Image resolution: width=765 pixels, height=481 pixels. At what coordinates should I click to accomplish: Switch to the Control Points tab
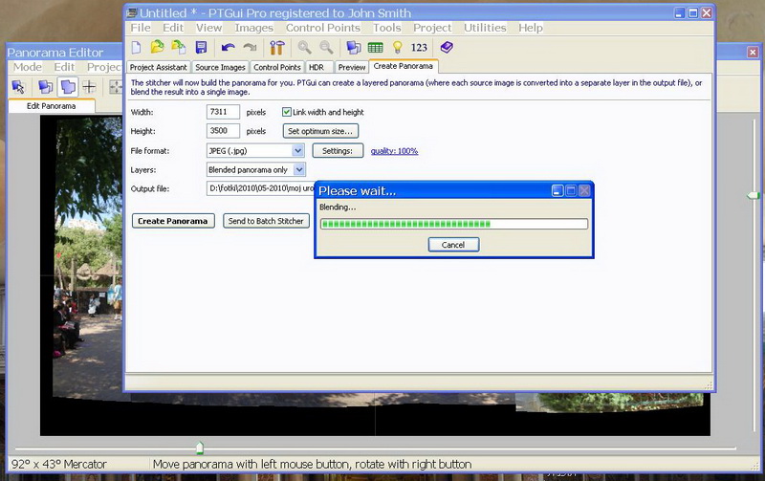pyautogui.click(x=277, y=67)
